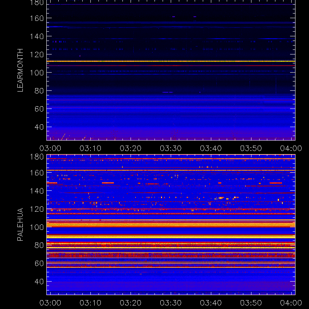Click the 03:50 time label under Palehua plot

(251, 303)
